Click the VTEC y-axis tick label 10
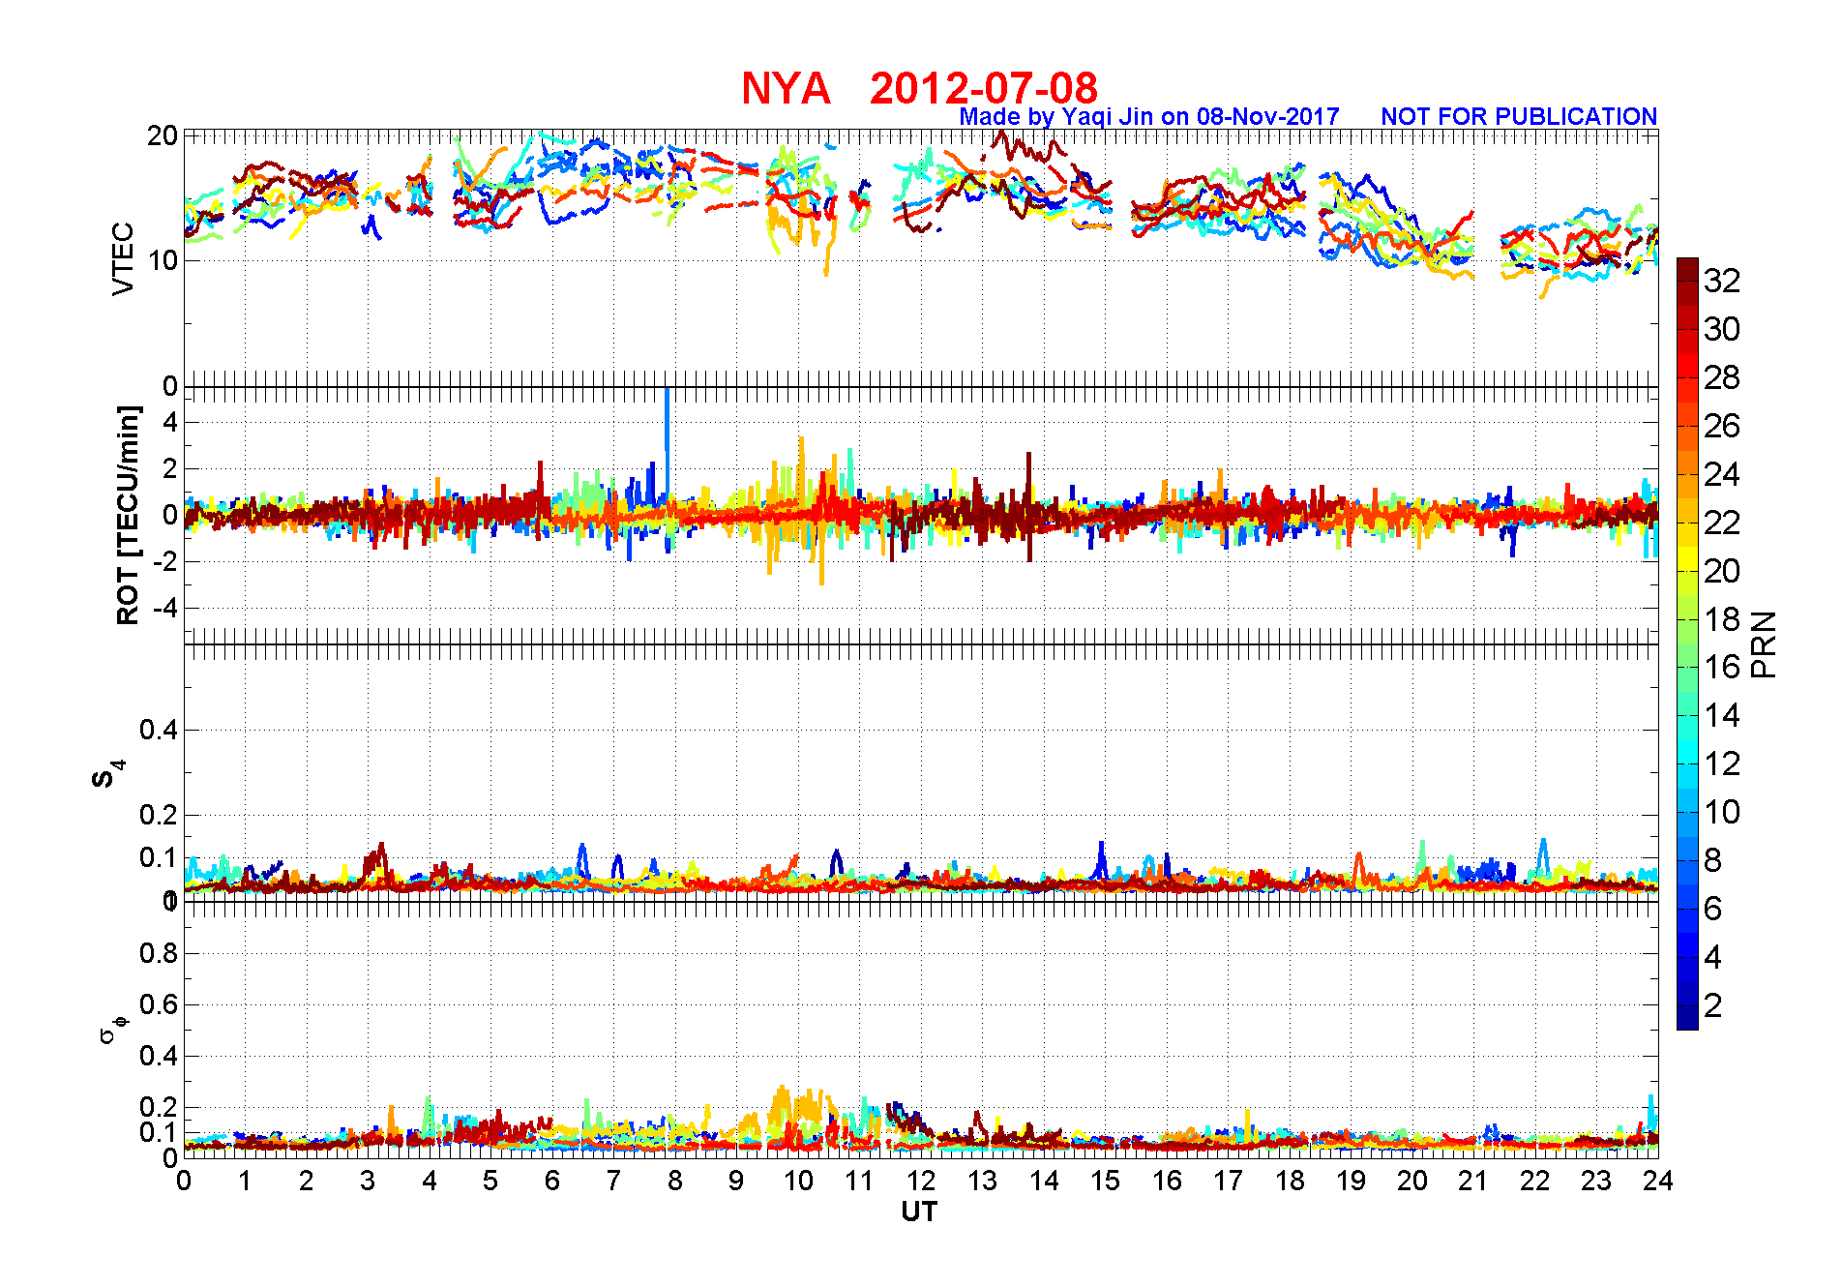The height and width of the screenshot is (1287, 1842). tap(163, 260)
